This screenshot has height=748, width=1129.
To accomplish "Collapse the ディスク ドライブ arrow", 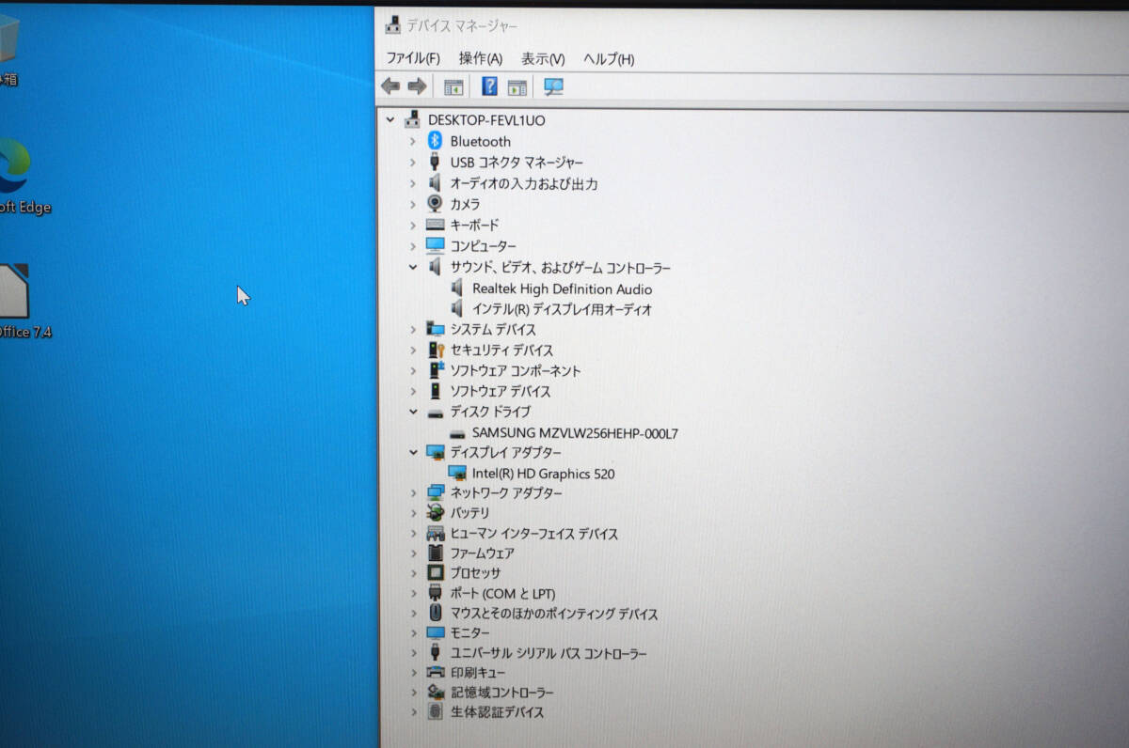I will 412,412.
